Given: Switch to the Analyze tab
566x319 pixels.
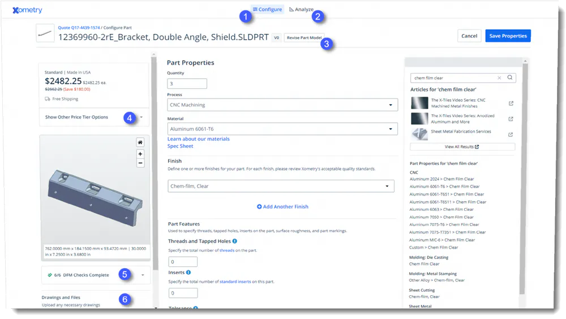Looking at the screenshot, I should coord(301,10).
